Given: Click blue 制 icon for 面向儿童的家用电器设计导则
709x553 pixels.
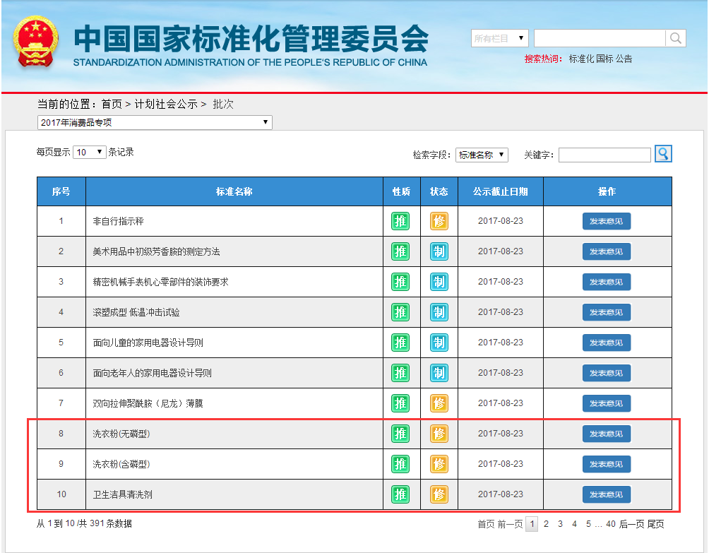Looking at the screenshot, I should (439, 343).
